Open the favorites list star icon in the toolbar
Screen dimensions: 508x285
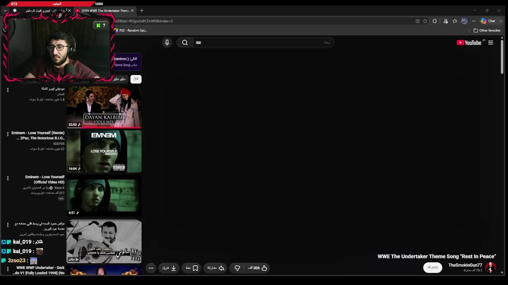[455, 21]
